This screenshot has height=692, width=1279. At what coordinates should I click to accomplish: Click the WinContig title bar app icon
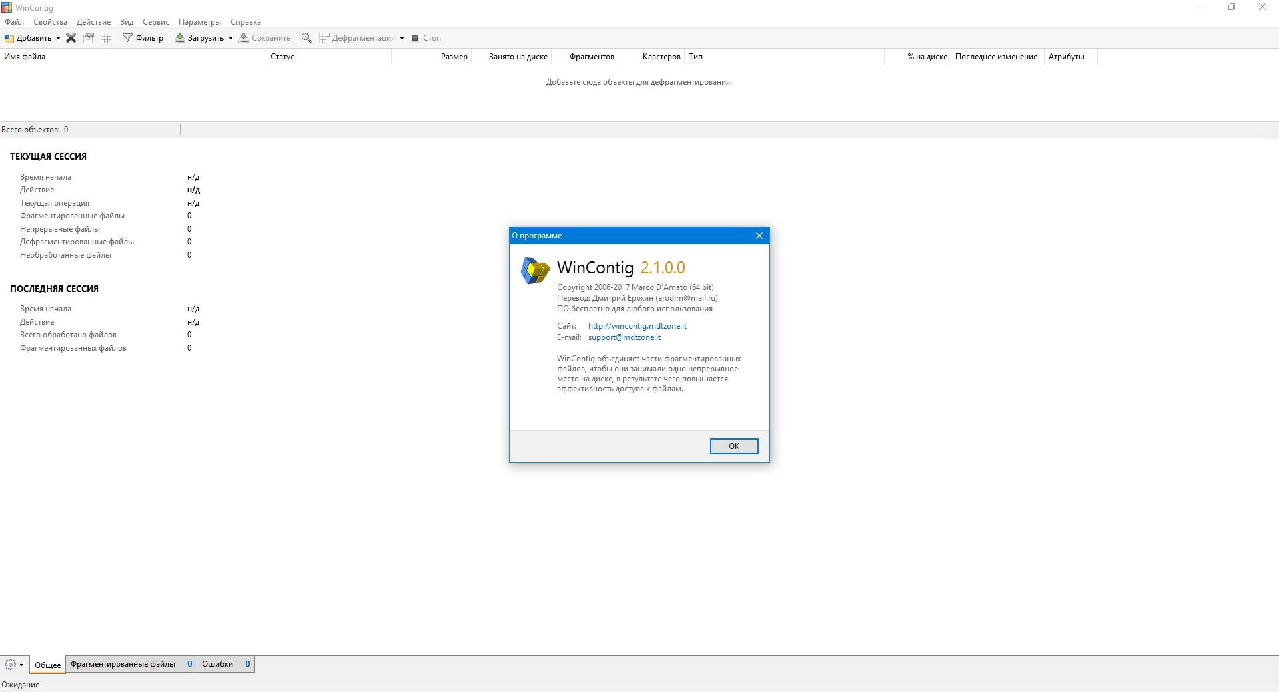(7, 7)
